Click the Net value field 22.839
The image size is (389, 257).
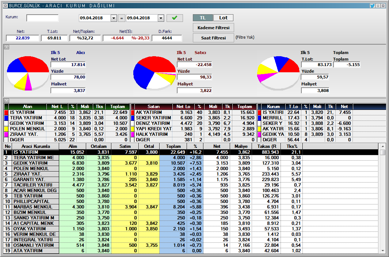point(23,38)
